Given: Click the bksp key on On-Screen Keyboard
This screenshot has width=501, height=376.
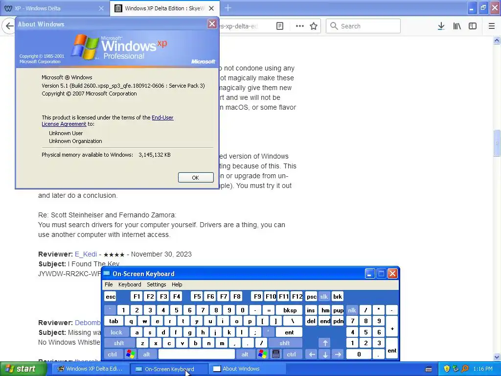Looking at the screenshot, I should tap(290, 310).
